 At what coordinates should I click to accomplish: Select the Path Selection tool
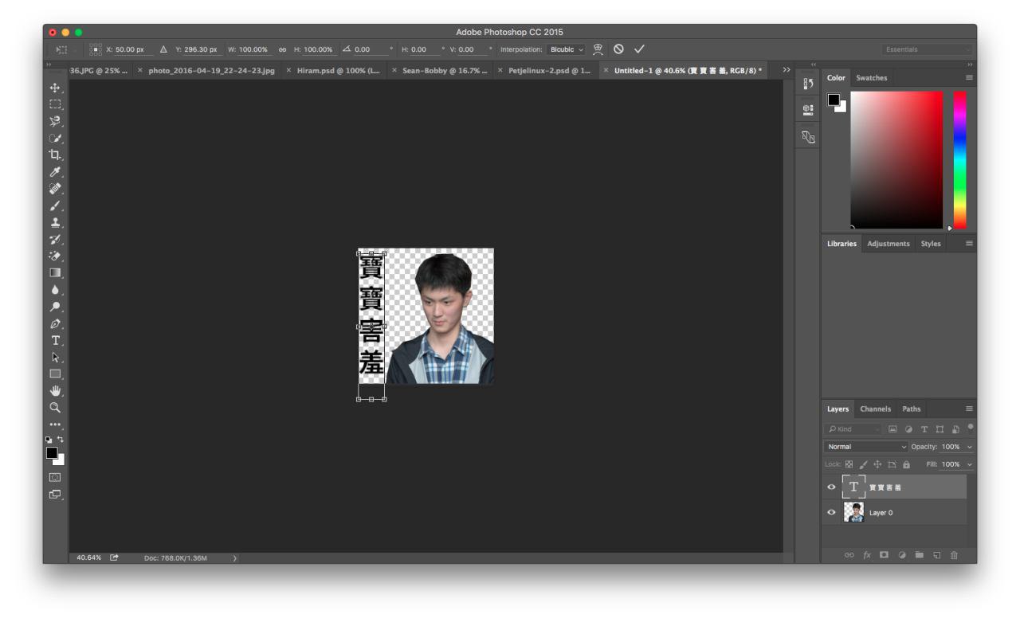55,357
